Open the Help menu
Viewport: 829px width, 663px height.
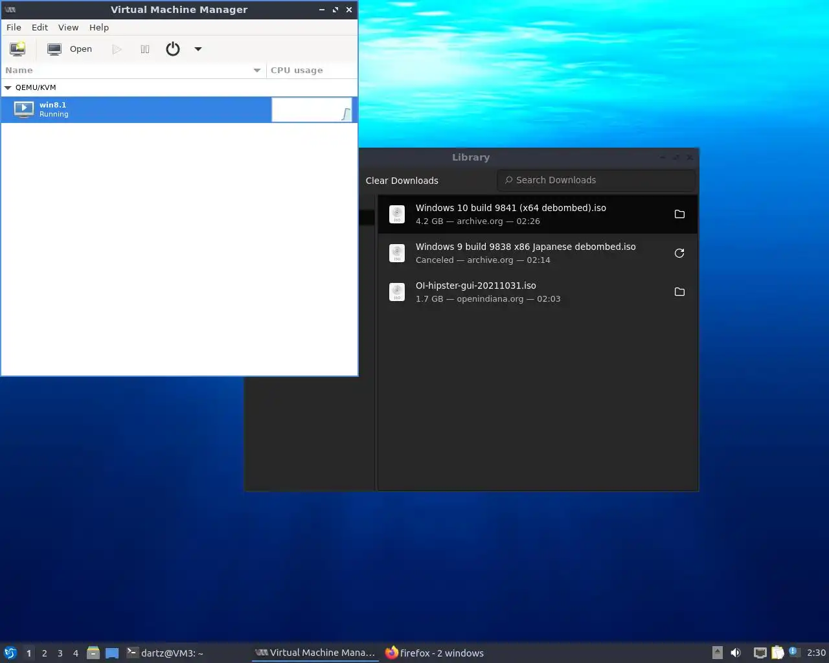tap(99, 27)
